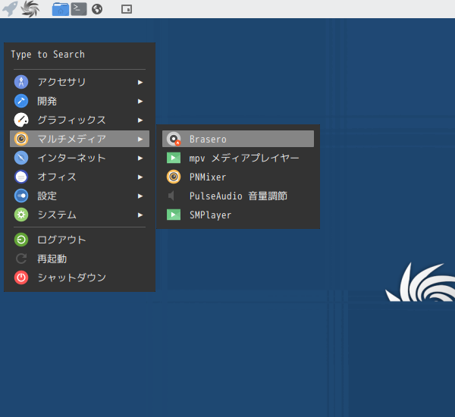Image resolution: width=455 pixels, height=417 pixels.
Task: Click ログアウト to log out
Action: click(61, 240)
